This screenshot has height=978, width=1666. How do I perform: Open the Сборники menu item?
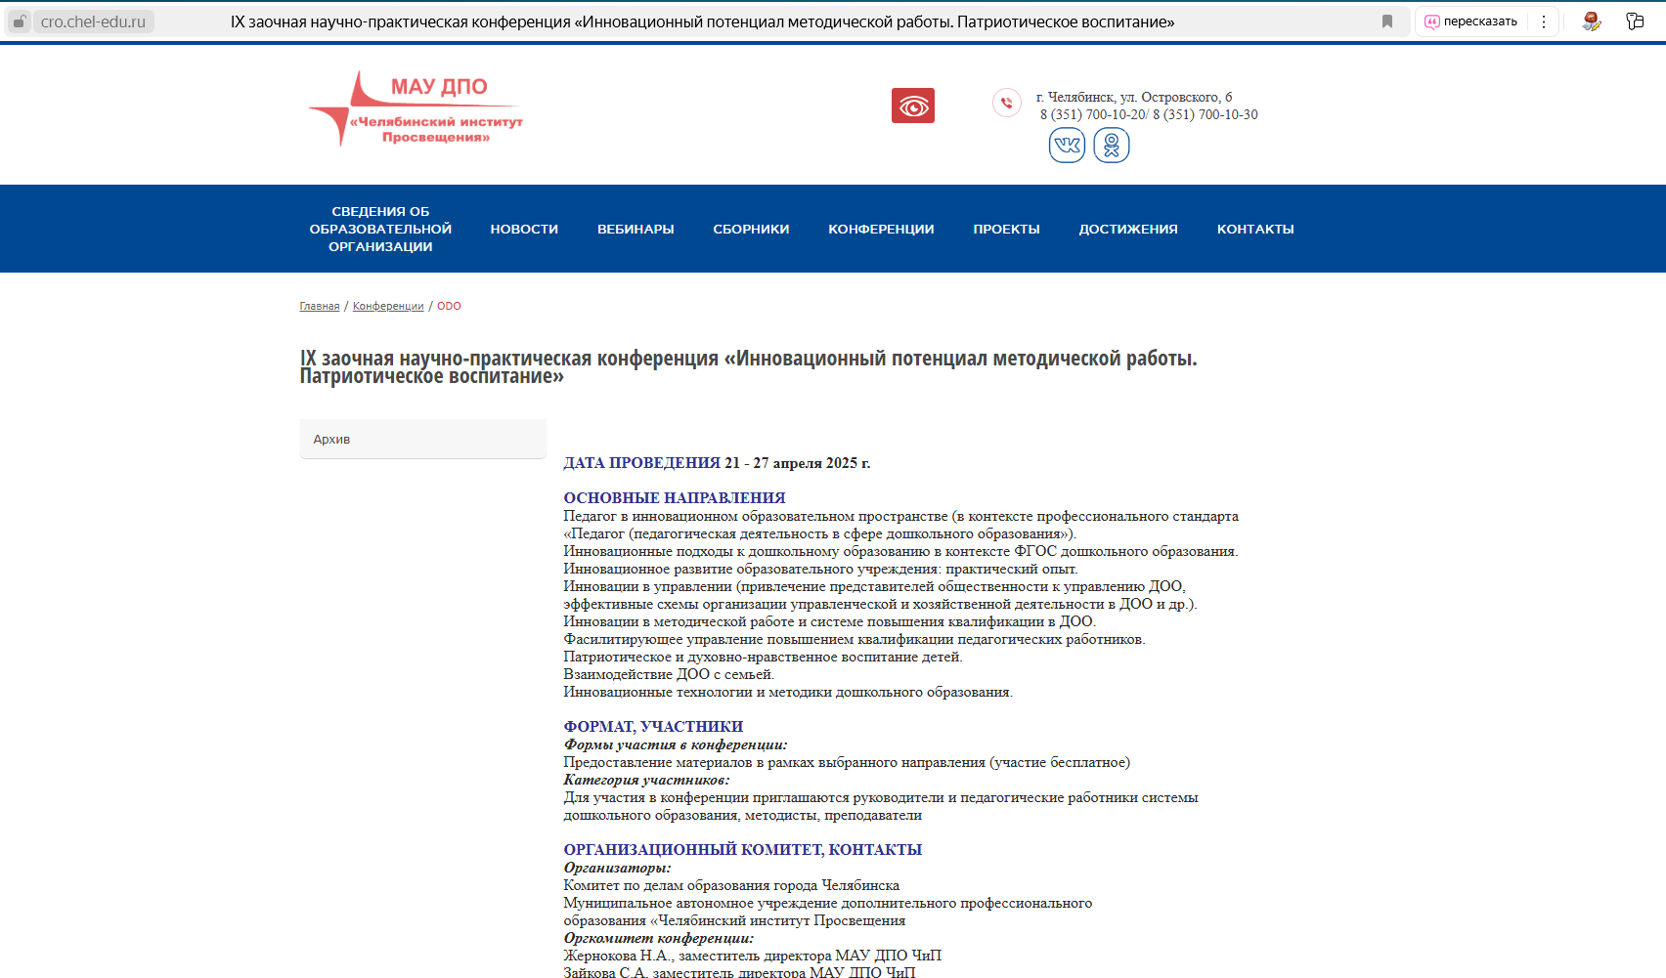[x=751, y=229]
